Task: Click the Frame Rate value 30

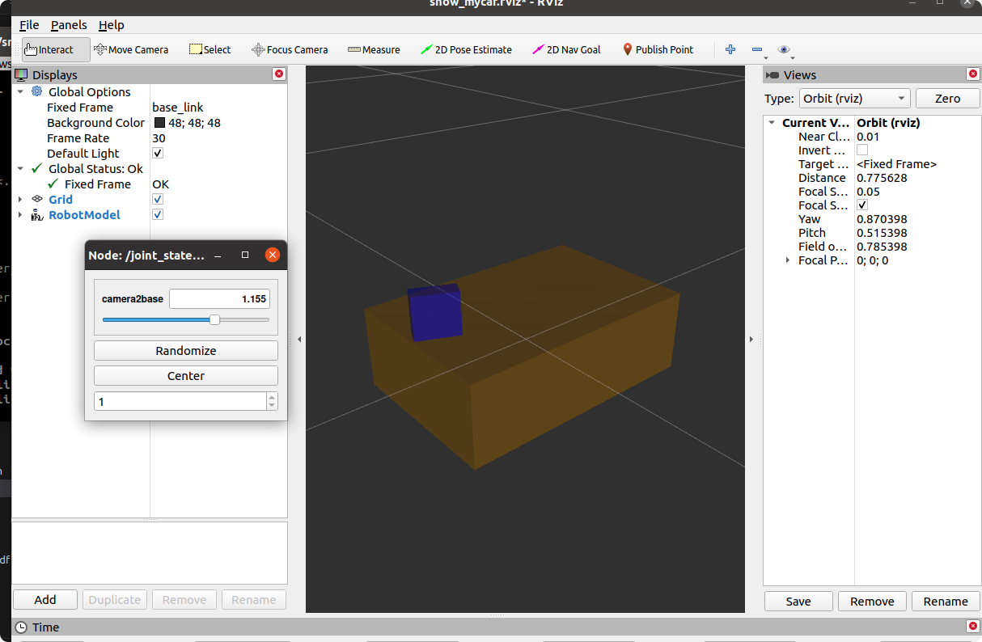Action: click(159, 138)
